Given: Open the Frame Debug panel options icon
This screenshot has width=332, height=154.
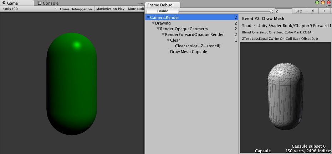Looking at the screenshot, I should click(329, 6).
